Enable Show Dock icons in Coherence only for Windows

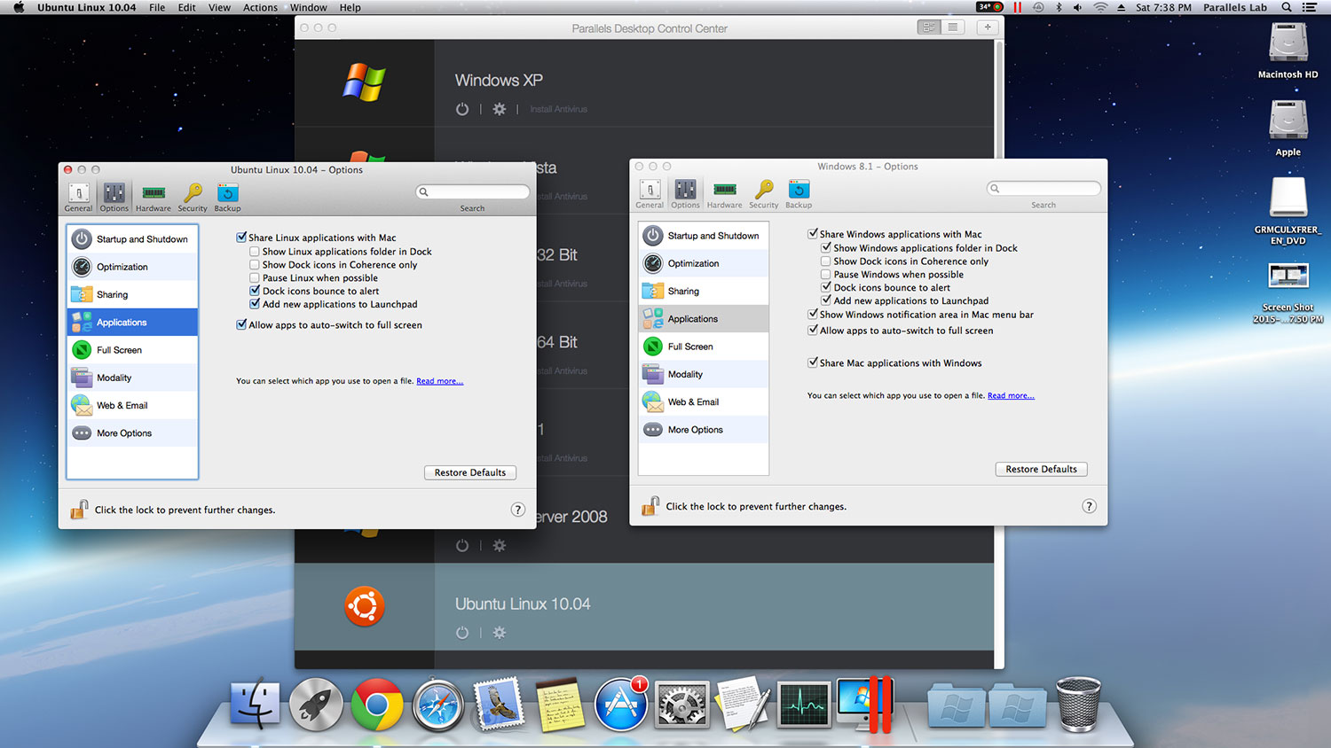pos(826,261)
